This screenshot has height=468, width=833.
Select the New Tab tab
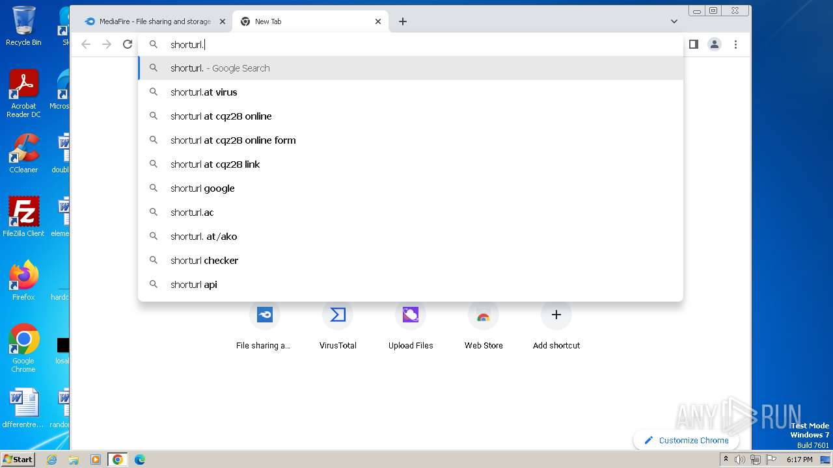[310, 21]
